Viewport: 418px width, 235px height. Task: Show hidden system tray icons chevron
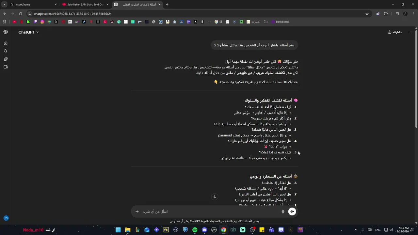(356, 230)
